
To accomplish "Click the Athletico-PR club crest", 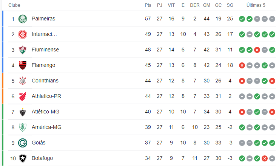I will (x=23, y=96).
